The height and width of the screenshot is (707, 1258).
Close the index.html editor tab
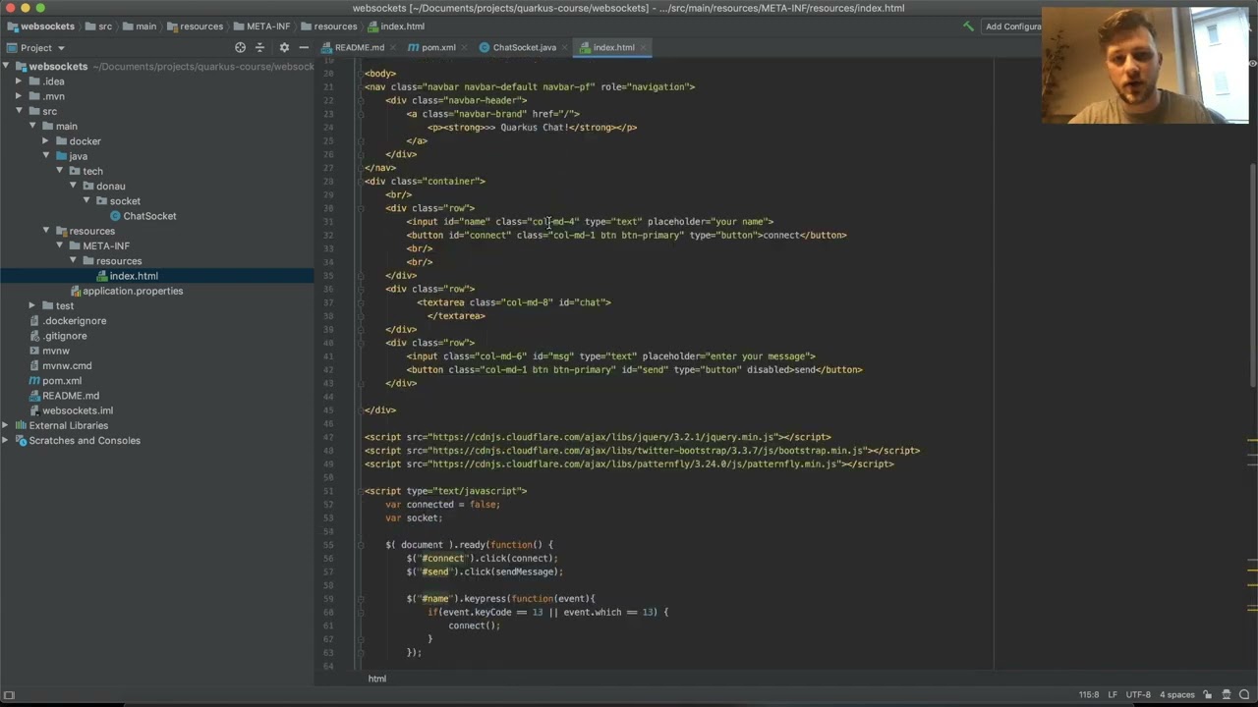pyautogui.click(x=645, y=47)
